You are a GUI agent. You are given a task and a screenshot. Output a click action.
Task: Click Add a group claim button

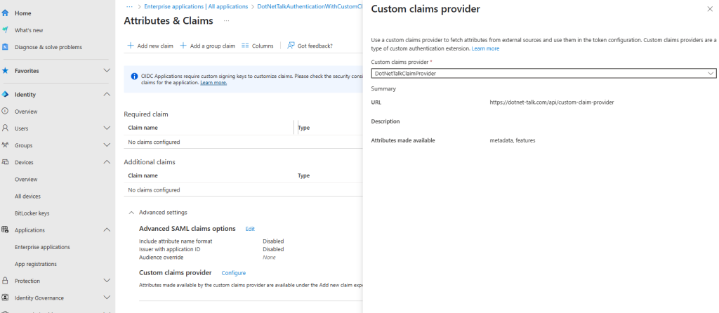tap(207, 46)
